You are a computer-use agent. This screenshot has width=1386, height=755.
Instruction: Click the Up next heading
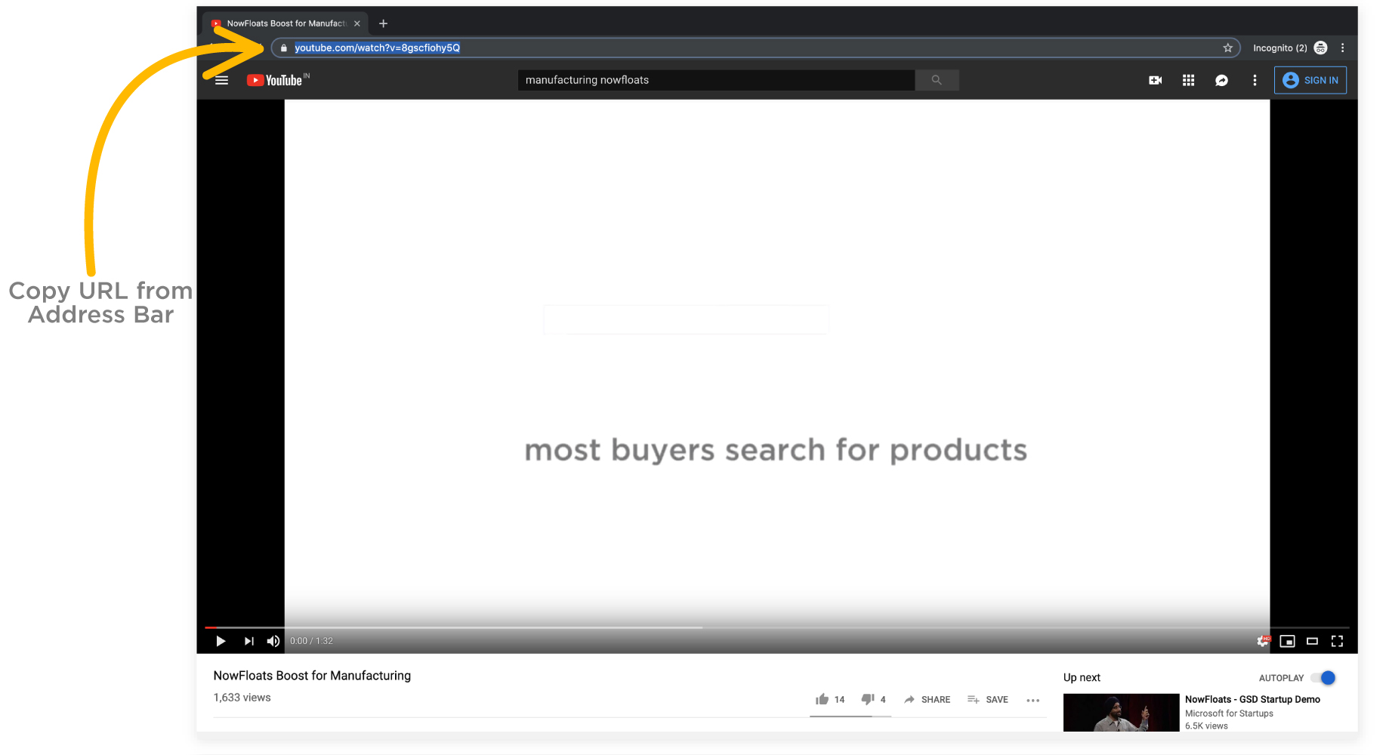pos(1082,678)
